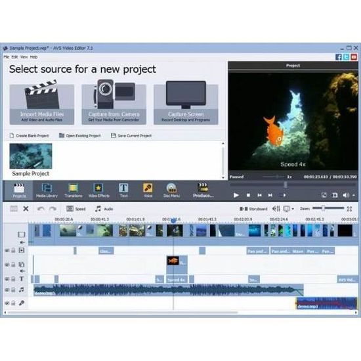Step to previous frame in preview
This screenshot has height=361, width=361.
tap(259, 195)
